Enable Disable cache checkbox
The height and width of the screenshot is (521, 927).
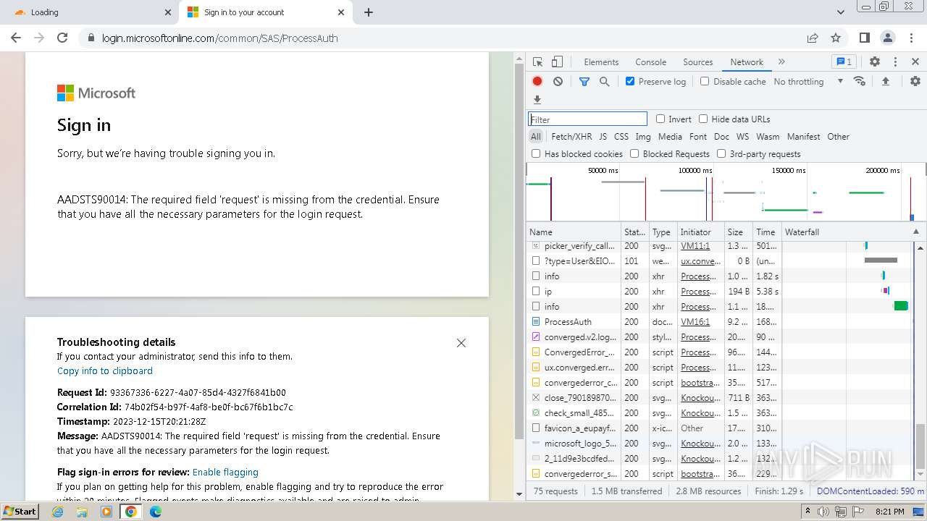tap(705, 81)
